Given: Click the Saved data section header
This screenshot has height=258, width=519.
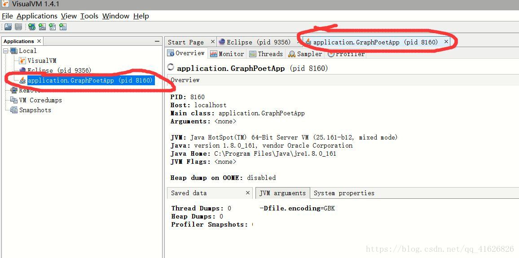Looking at the screenshot, I should [x=210, y=193].
